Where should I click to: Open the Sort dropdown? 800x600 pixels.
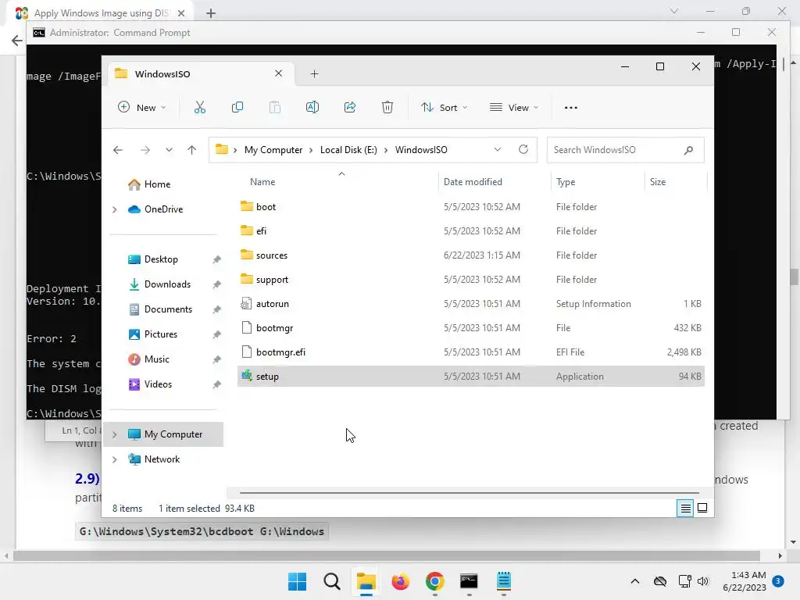[444, 108]
